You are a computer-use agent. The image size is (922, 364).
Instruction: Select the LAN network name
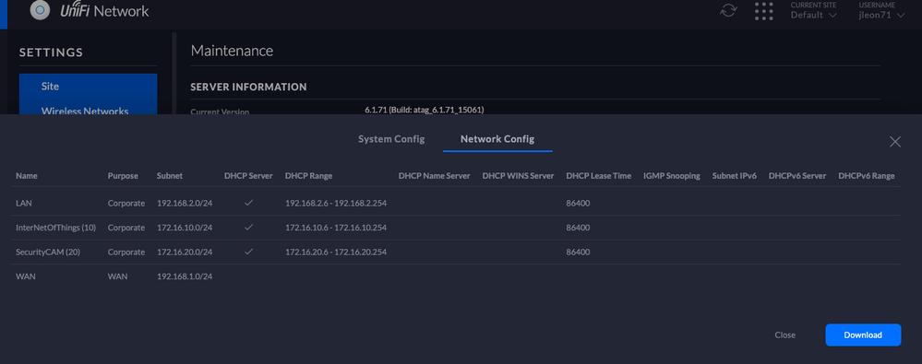click(x=23, y=203)
